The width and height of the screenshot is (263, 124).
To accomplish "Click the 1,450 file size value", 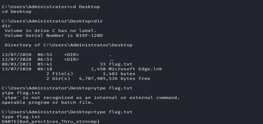I will pos(98,69).
